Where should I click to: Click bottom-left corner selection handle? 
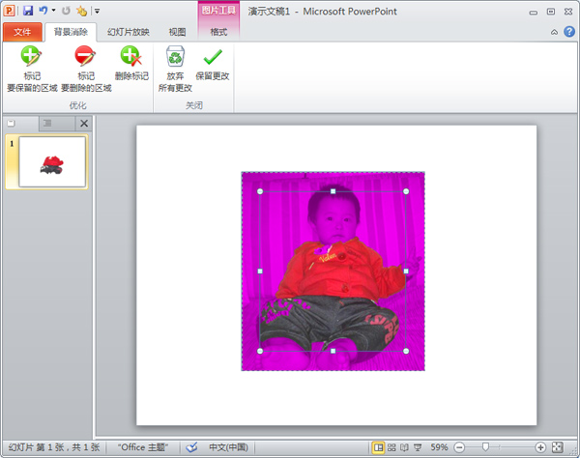click(260, 351)
